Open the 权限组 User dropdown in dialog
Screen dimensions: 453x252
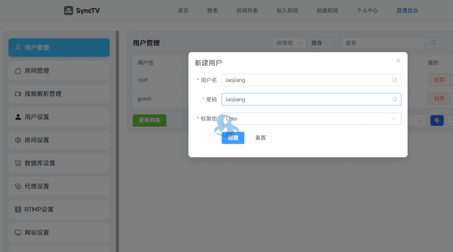pos(311,119)
